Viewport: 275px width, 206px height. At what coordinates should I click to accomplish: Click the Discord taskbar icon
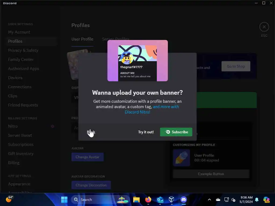(x=184, y=200)
